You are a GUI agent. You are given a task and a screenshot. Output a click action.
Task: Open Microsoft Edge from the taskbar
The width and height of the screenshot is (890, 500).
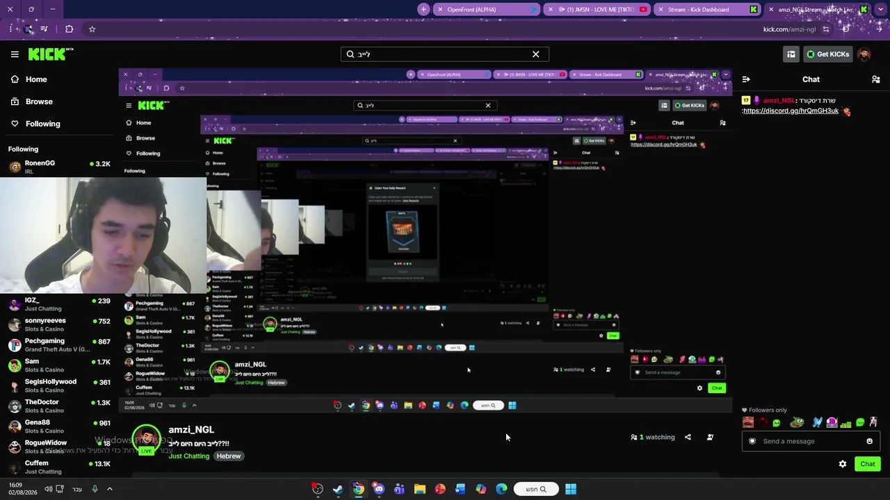(x=501, y=489)
